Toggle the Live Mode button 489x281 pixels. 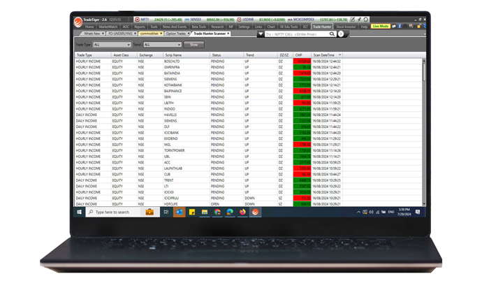point(381,27)
